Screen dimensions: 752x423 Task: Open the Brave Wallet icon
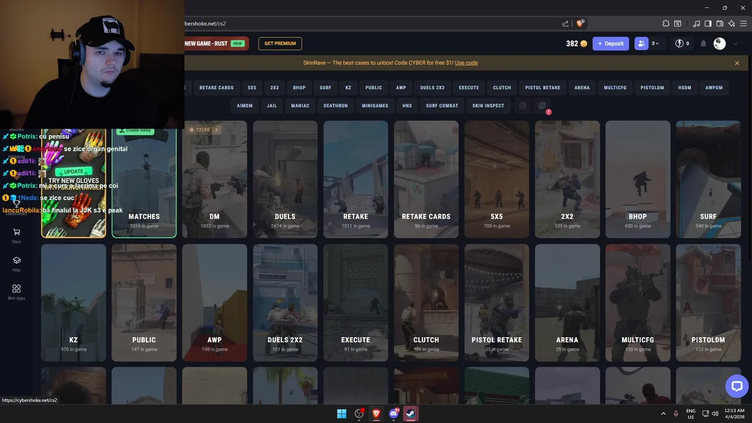pos(720,23)
